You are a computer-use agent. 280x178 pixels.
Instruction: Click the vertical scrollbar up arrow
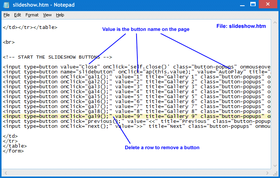point(274,23)
